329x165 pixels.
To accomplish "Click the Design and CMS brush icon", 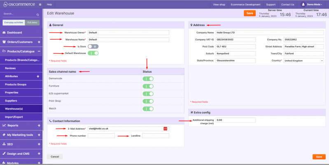I will tap(4, 153).
